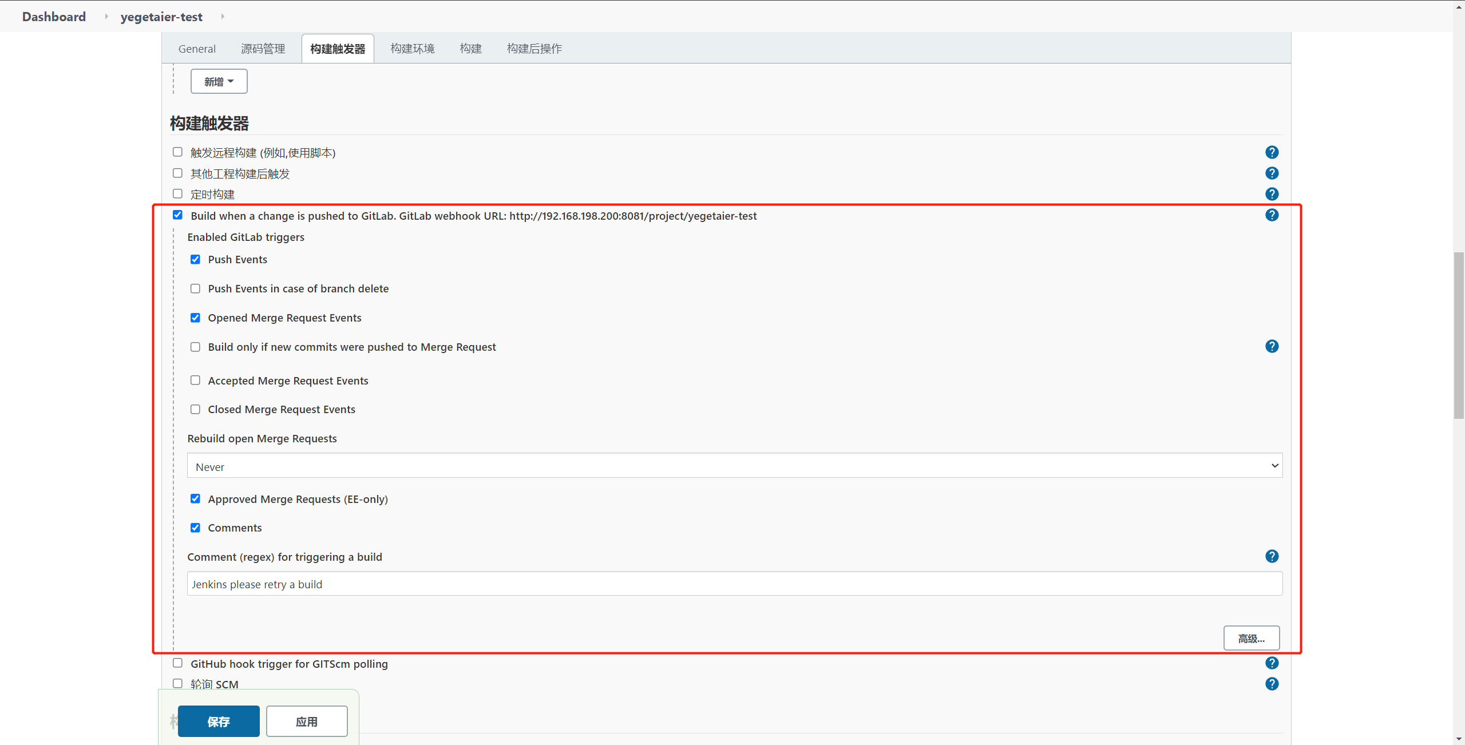Image resolution: width=1465 pixels, height=745 pixels.
Task: Expand the 新增 dropdown button
Action: click(219, 81)
